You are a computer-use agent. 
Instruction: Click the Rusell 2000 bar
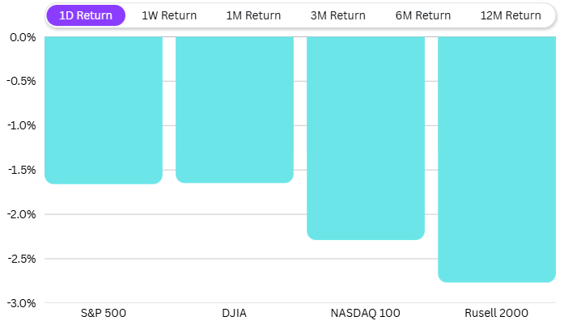click(497, 158)
